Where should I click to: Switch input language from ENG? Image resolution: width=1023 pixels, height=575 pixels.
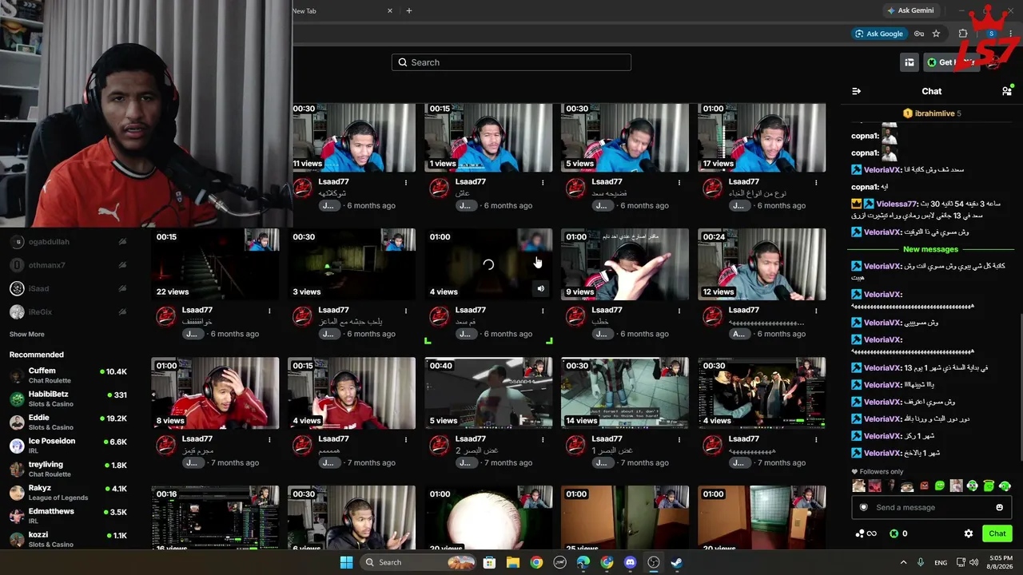click(x=941, y=562)
